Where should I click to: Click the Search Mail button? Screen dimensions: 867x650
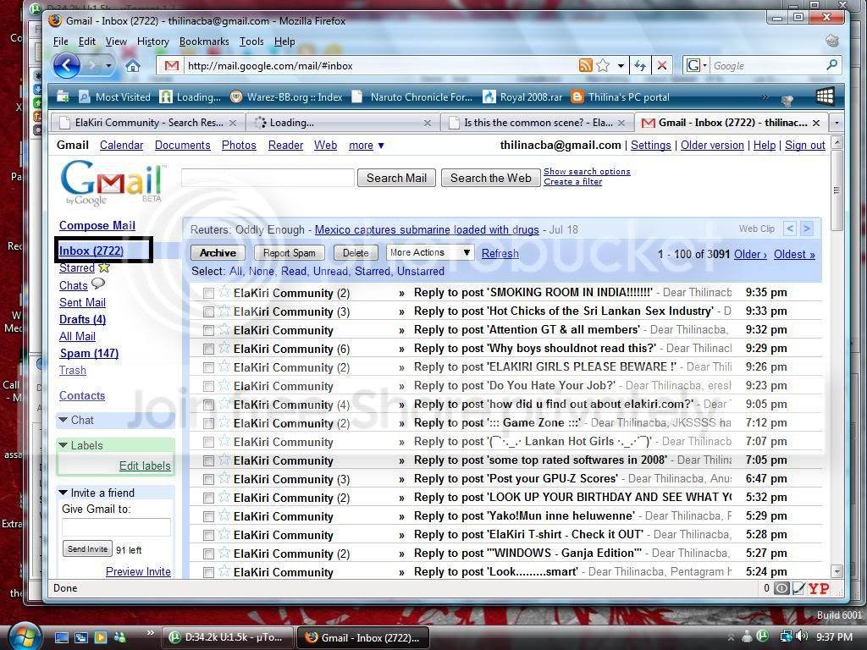point(396,178)
